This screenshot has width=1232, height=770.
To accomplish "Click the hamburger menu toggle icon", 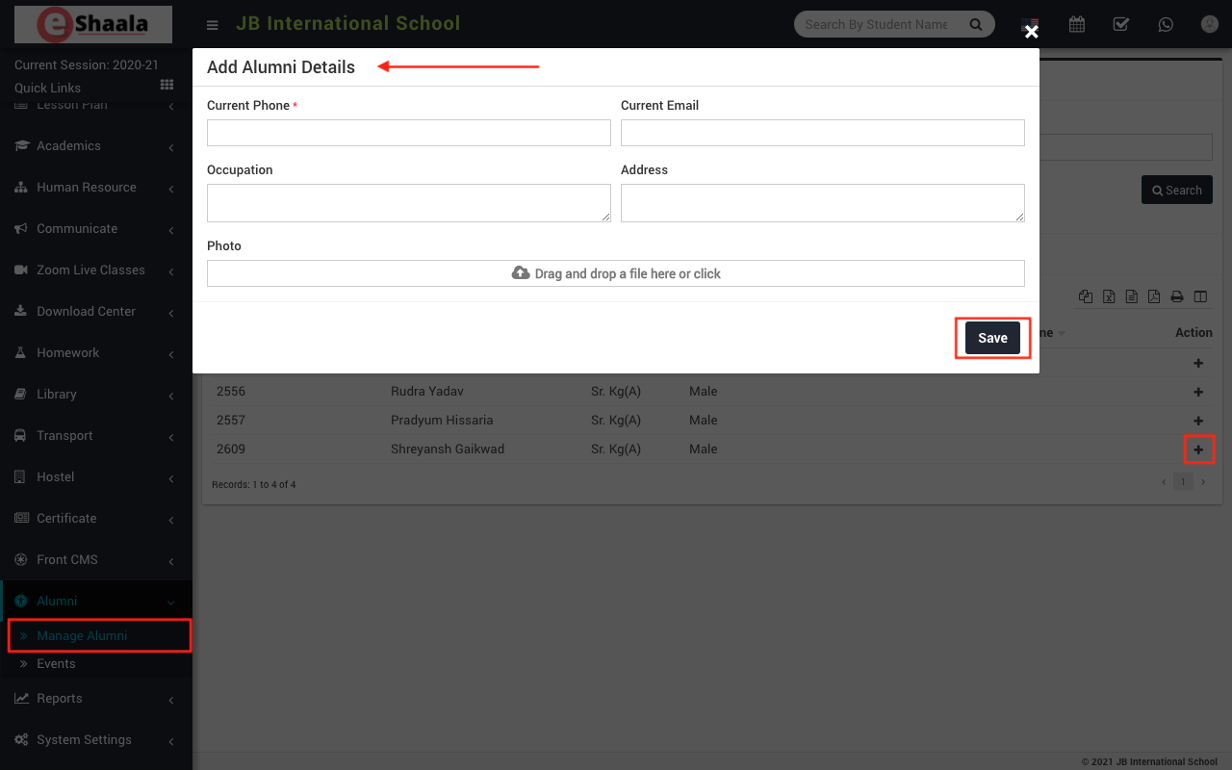I will tap(213, 25).
